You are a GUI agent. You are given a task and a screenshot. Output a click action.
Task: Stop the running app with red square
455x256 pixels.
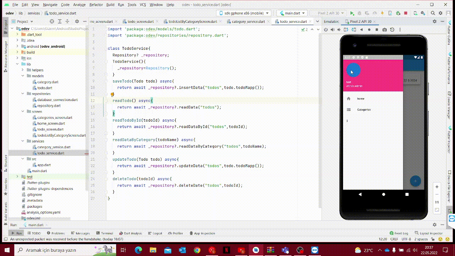click(x=406, y=13)
